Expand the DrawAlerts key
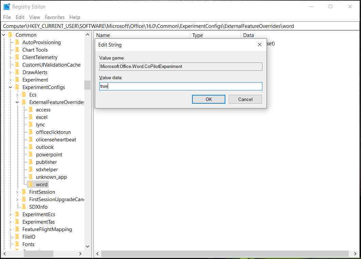 pos(10,72)
